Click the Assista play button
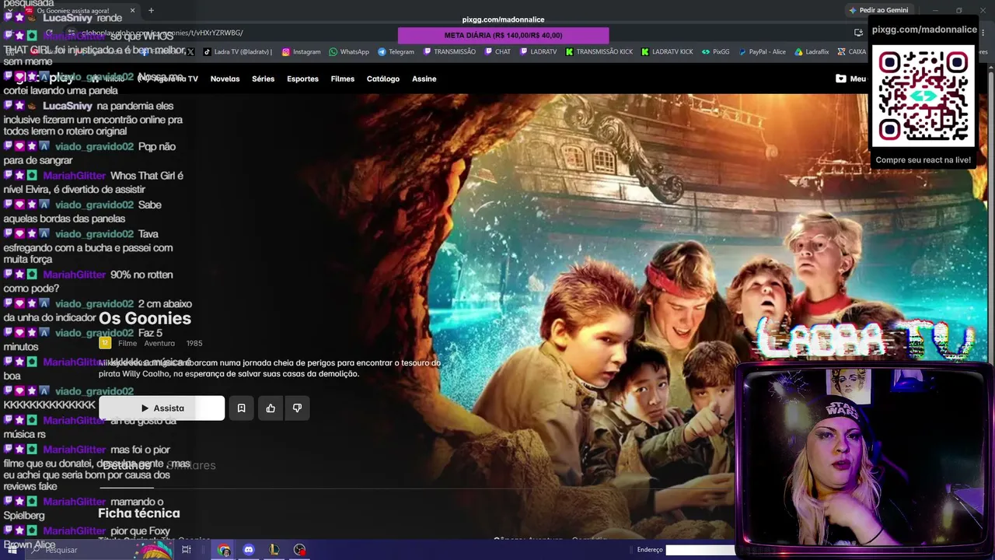The height and width of the screenshot is (560, 995). tap(162, 408)
